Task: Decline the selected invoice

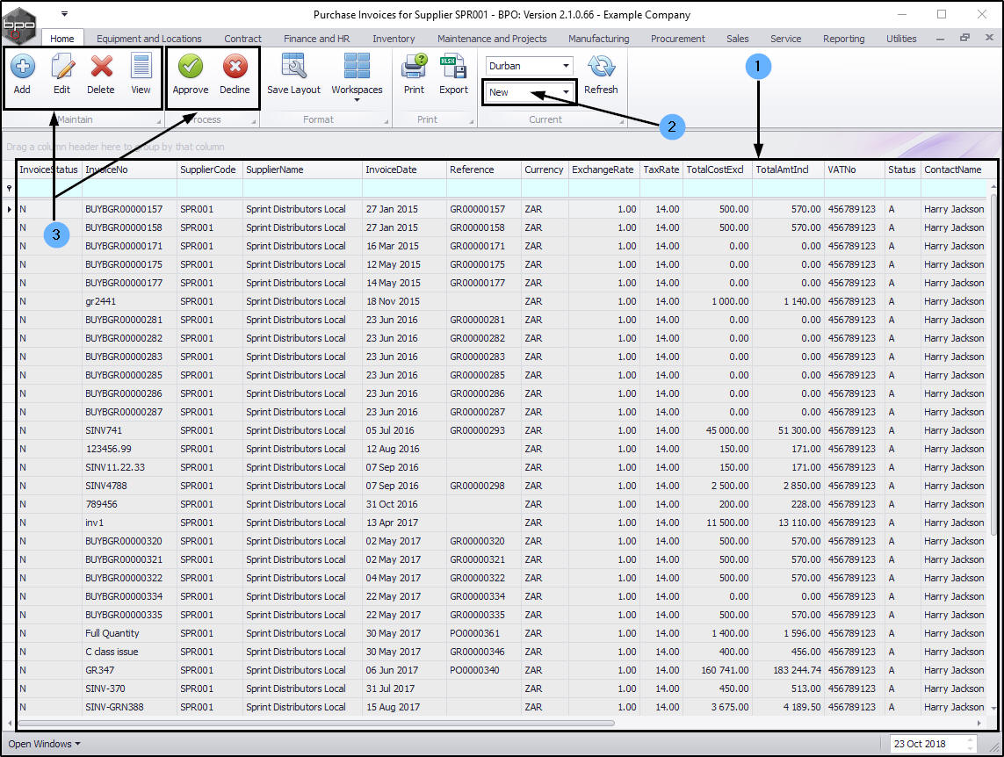Action: pyautogui.click(x=235, y=75)
